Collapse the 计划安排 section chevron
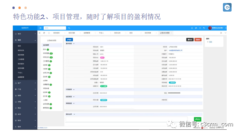The height and width of the screenshot is (135, 241). click(x=74, y=90)
